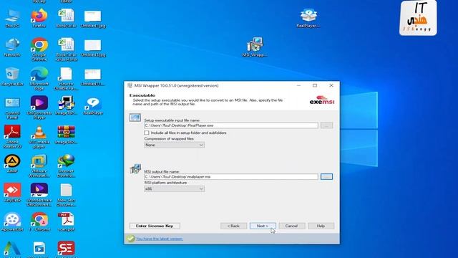Open the This PC desktop icon
This screenshot has width=458, height=258.
coord(12,17)
